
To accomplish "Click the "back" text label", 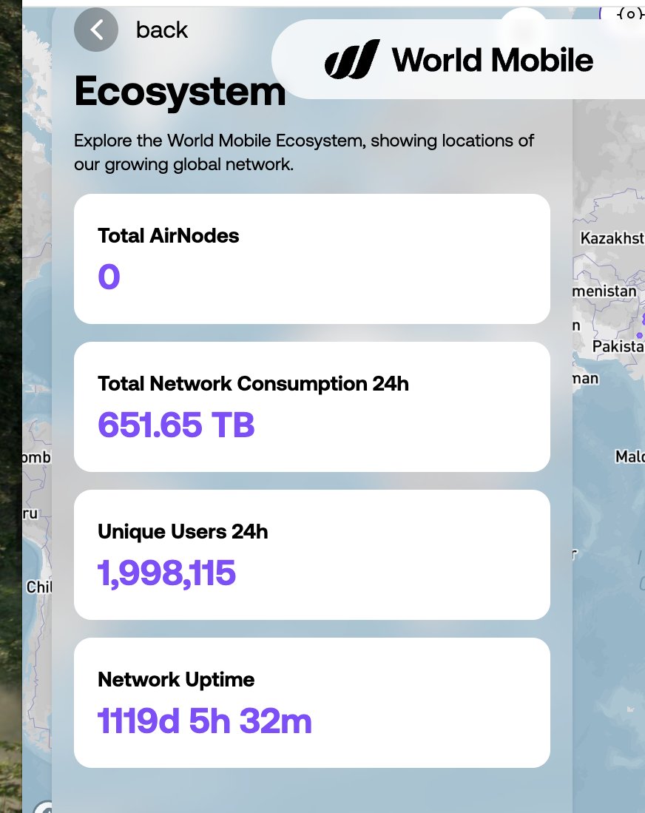I will [x=162, y=30].
